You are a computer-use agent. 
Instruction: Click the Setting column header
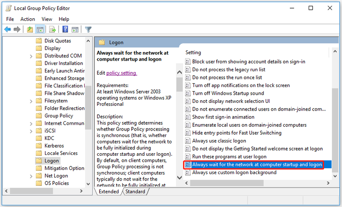click(193, 52)
